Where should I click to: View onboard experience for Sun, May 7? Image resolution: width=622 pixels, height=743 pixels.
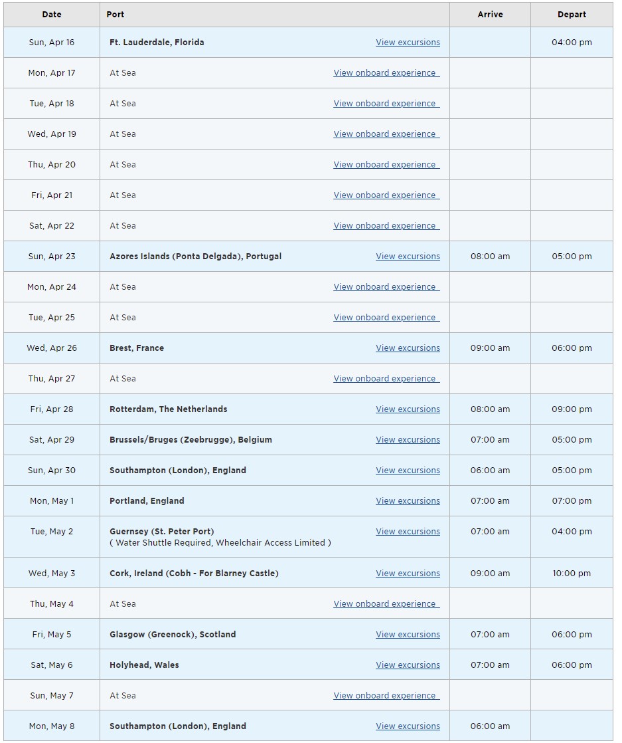(x=386, y=696)
